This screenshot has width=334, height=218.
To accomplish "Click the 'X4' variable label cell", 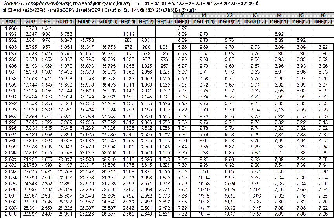I will coord(279,15).
